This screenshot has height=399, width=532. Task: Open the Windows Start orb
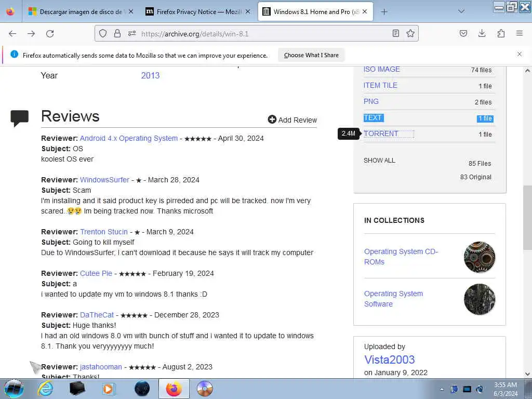(14, 389)
